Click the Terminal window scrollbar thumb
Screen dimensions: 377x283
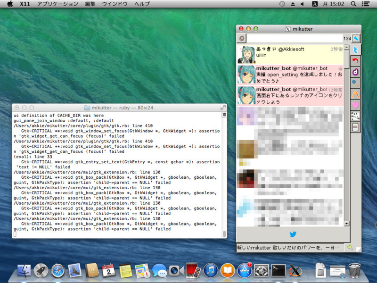point(224,233)
